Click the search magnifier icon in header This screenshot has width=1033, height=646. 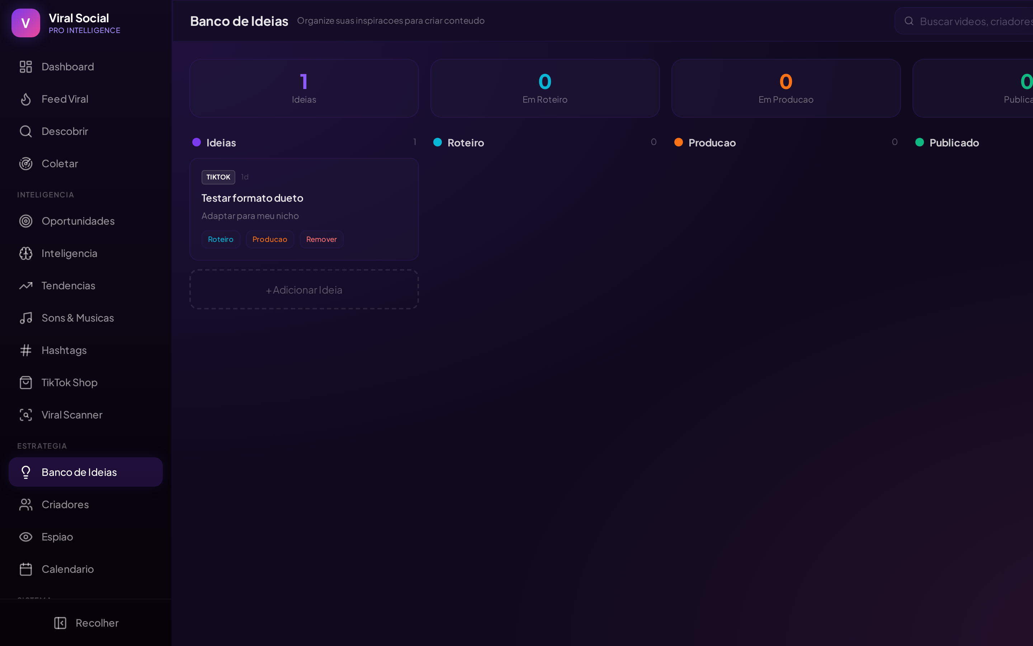(909, 21)
